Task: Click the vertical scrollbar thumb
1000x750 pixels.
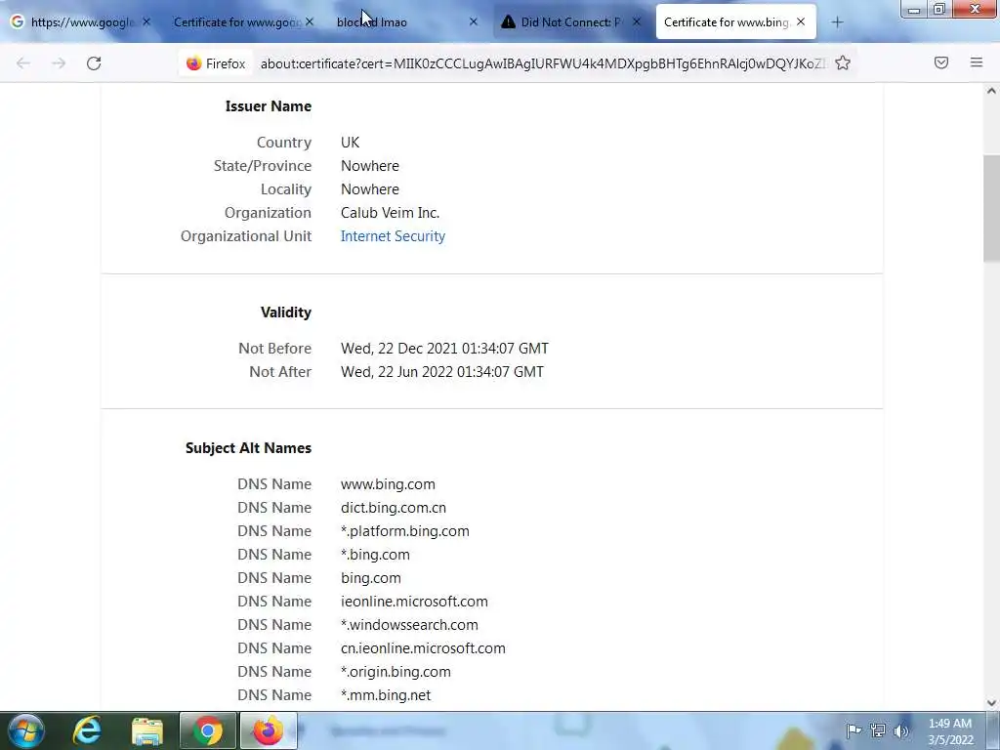Action: [x=991, y=208]
